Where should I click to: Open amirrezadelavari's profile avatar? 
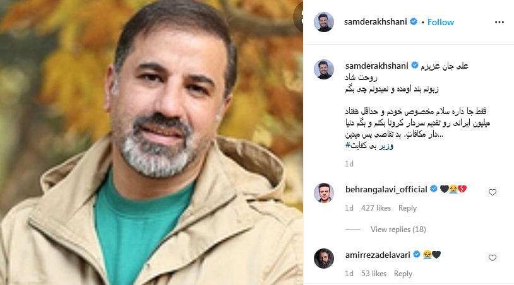pyautogui.click(x=324, y=258)
